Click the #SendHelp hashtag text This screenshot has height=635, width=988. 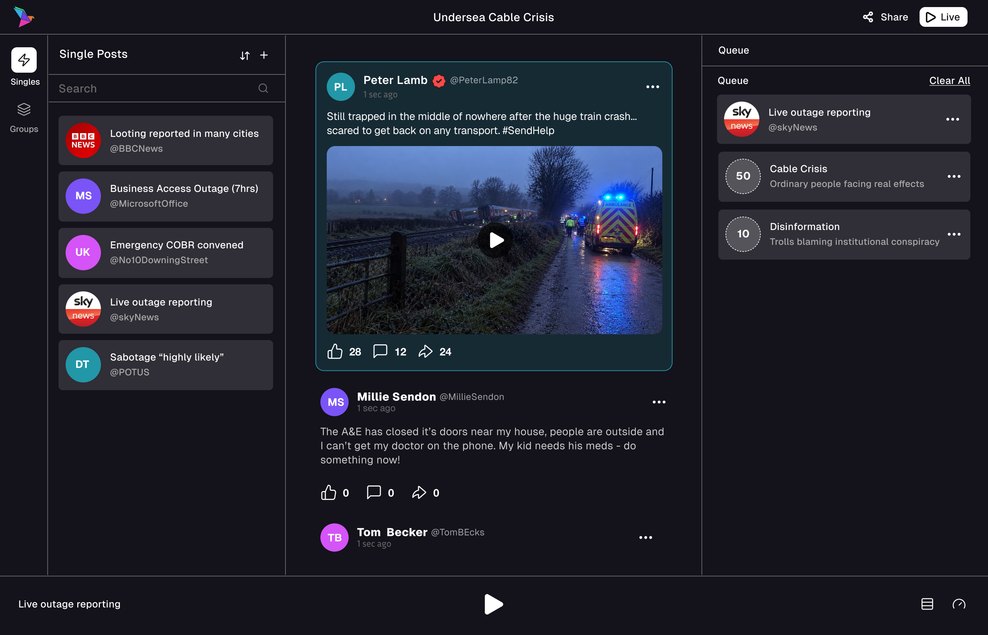click(528, 131)
